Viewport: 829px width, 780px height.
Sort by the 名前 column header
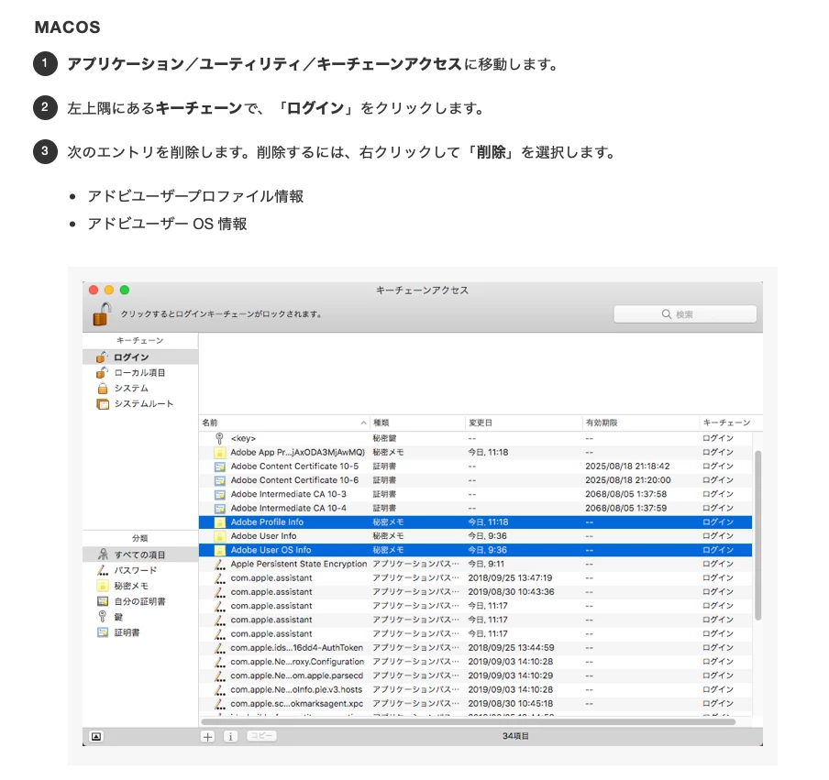click(284, 423)
